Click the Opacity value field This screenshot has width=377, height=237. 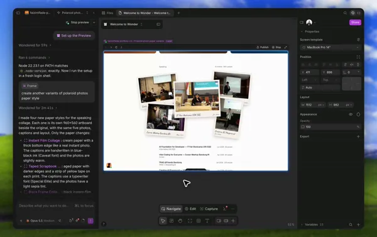tap(331, 127)
